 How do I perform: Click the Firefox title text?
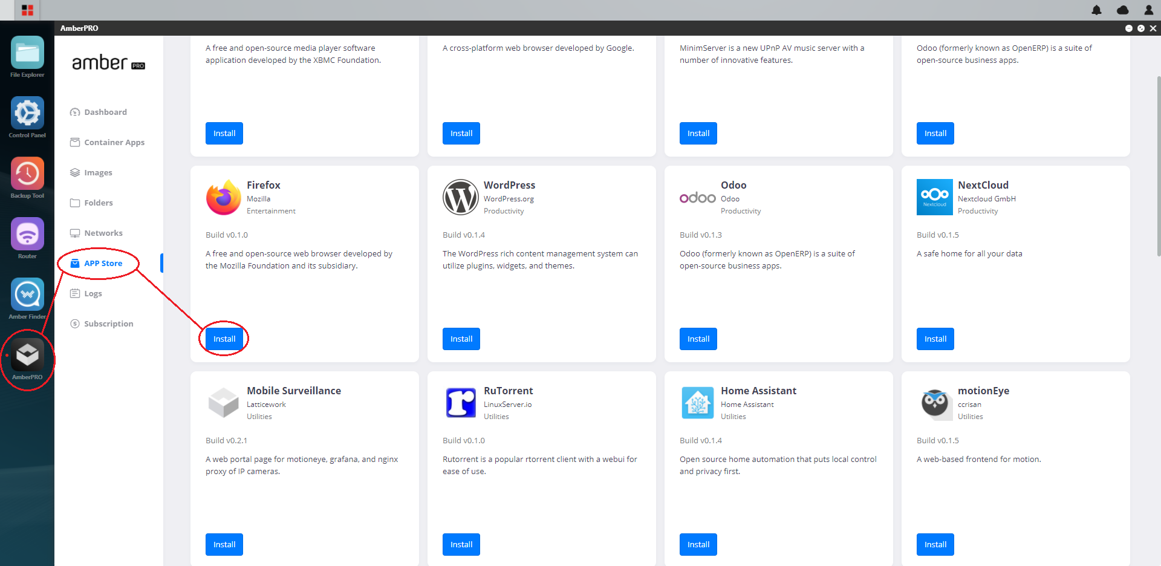click(264, 185)
